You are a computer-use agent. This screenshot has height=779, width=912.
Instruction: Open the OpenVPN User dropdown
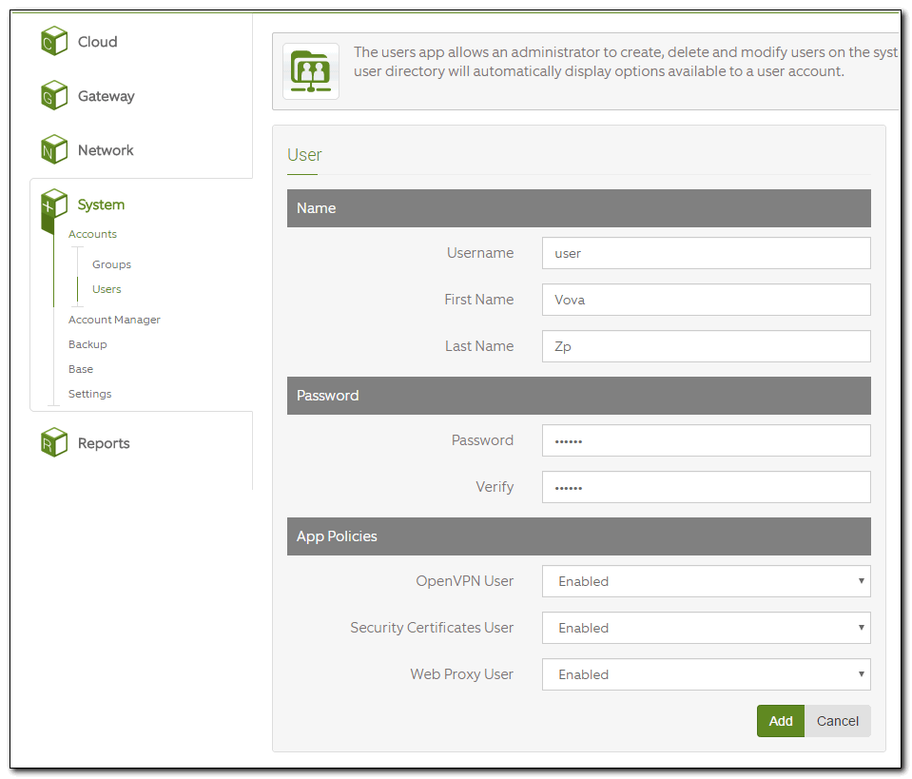point(706,581)
